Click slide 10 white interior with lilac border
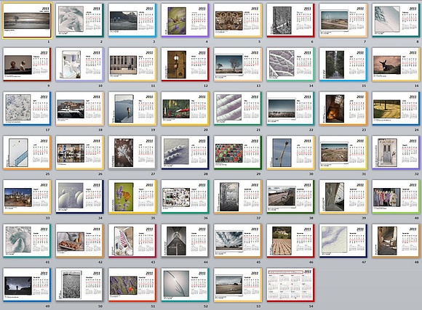 pos(79,65)
